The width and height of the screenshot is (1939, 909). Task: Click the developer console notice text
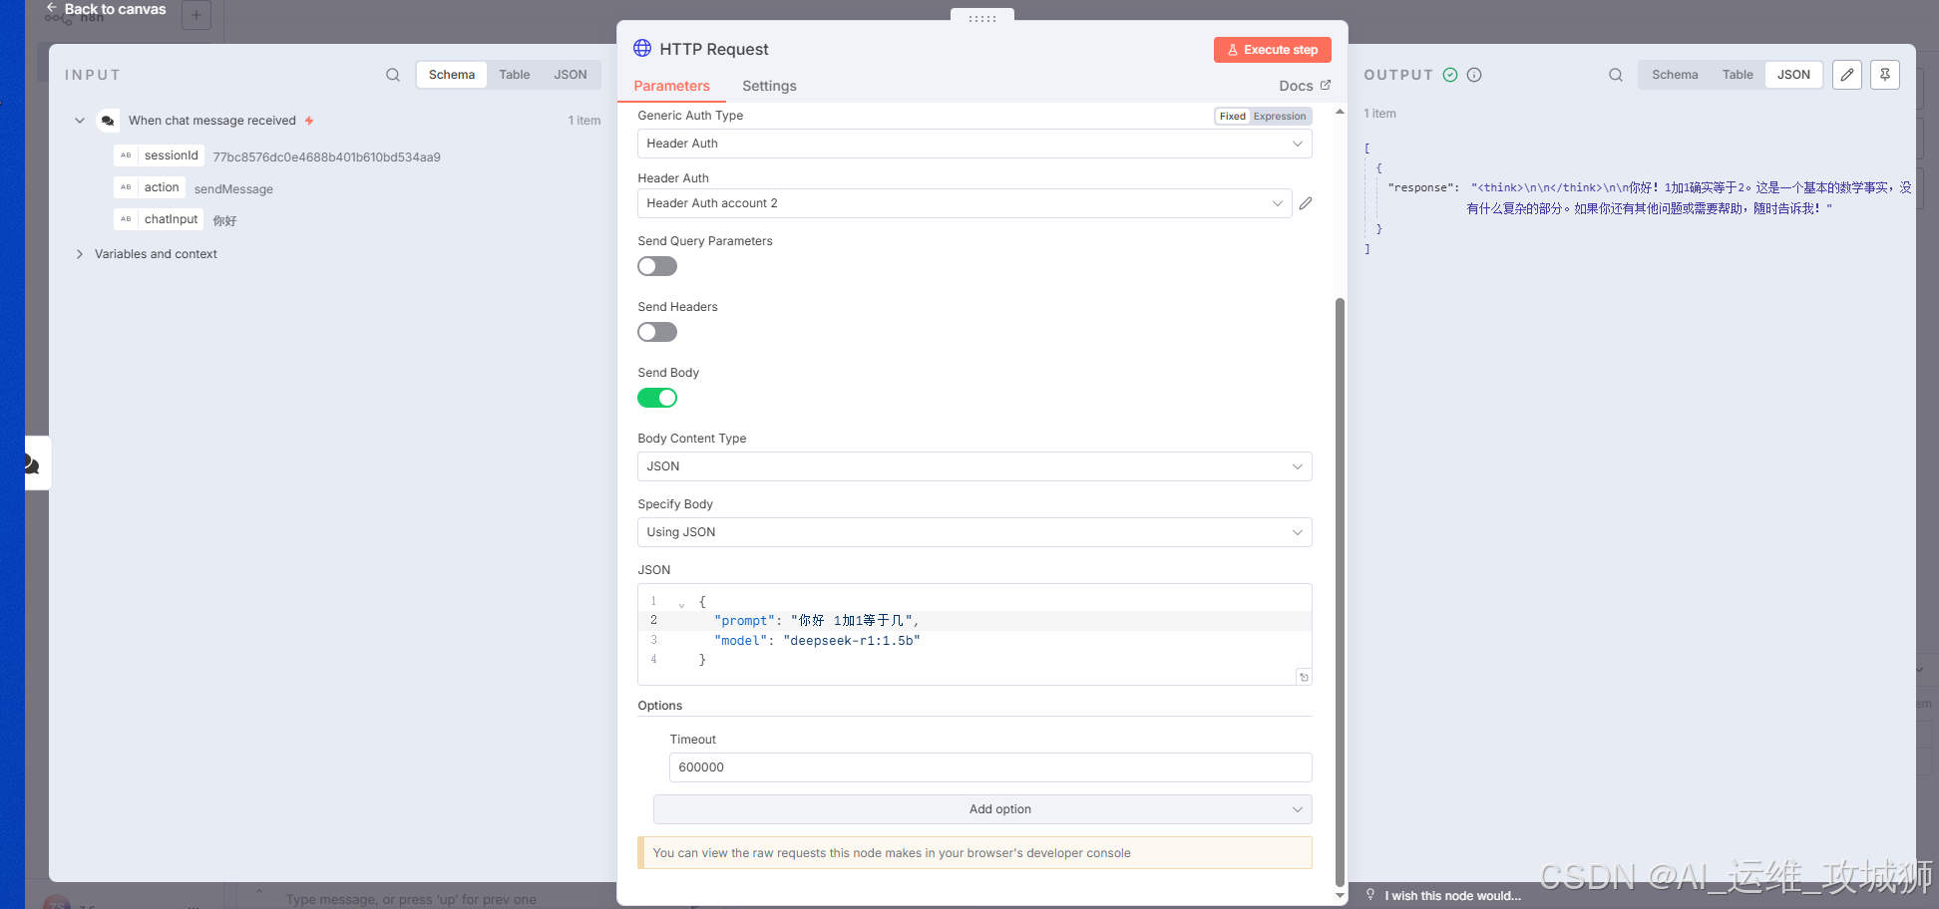[892, 853]
